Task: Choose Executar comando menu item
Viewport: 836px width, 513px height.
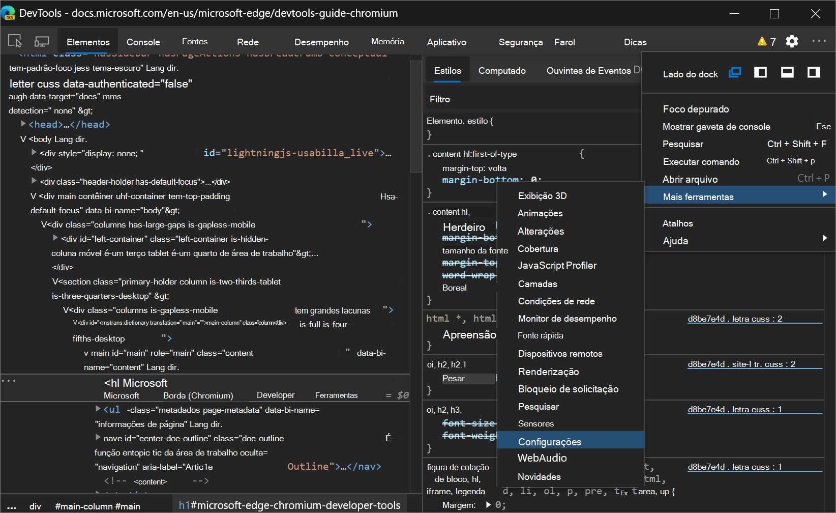Action: point(740,161)
